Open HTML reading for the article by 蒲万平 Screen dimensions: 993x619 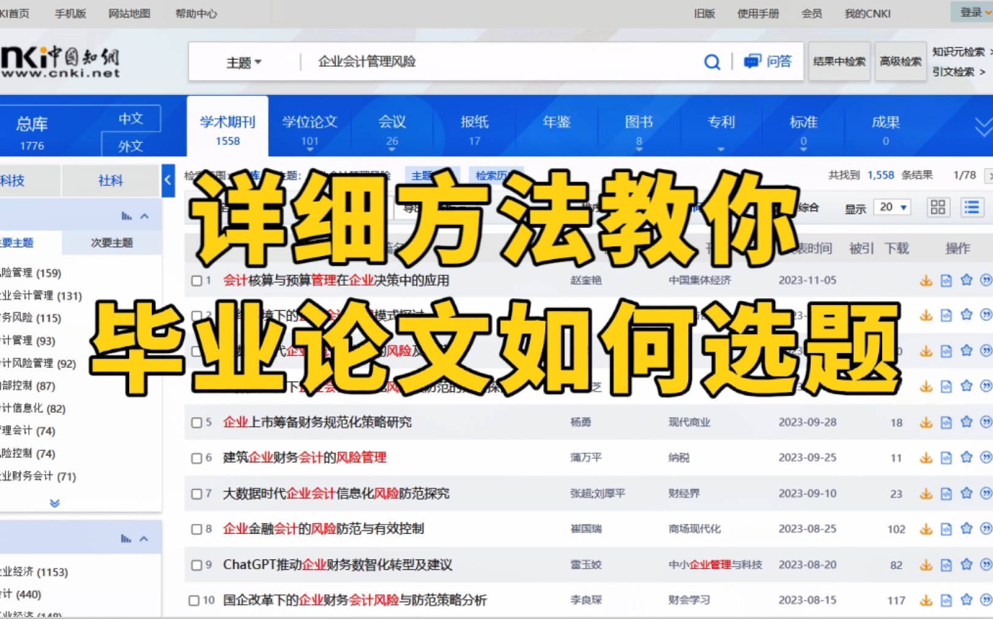pyautogui.click(x=947, y=458)
